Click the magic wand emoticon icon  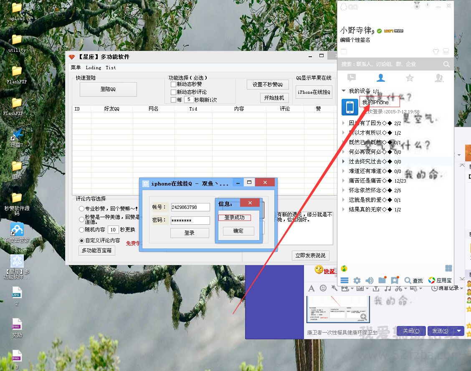click(334, 288)
